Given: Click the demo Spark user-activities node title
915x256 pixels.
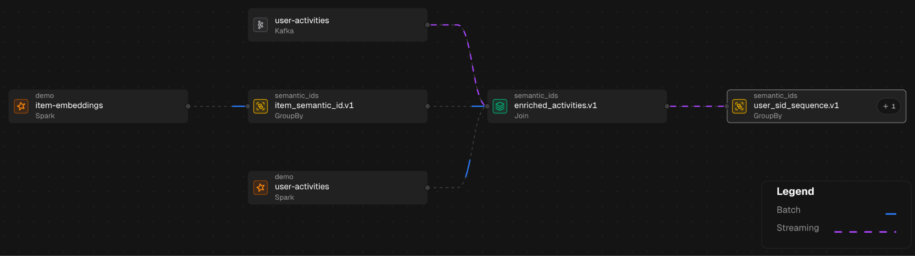Looking at the screenshot, I should [302, 187].
